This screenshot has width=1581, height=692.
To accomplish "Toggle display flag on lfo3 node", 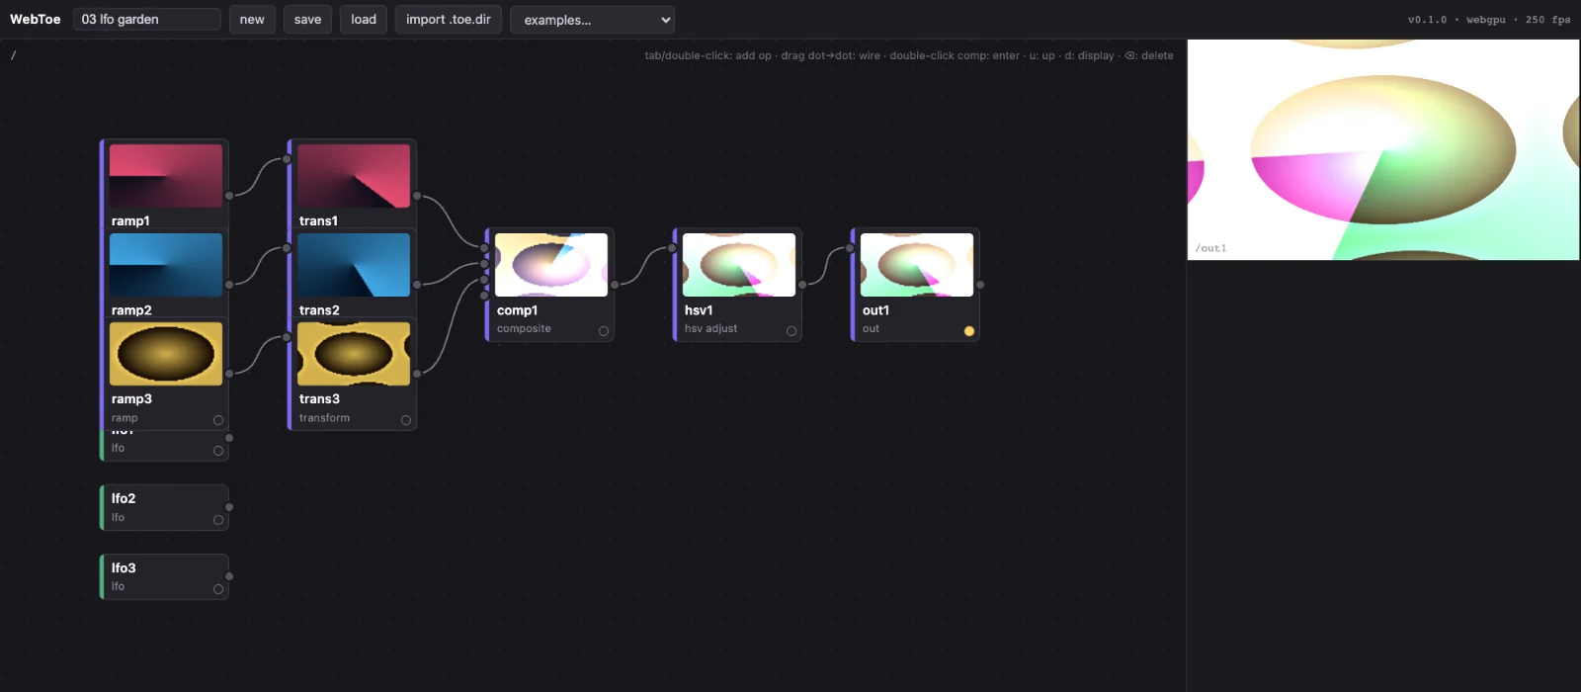I will (x=218, y=589).
